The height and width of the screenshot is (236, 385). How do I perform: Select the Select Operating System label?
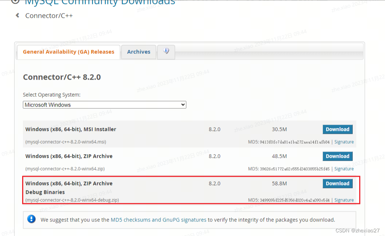tap(52, 95)
